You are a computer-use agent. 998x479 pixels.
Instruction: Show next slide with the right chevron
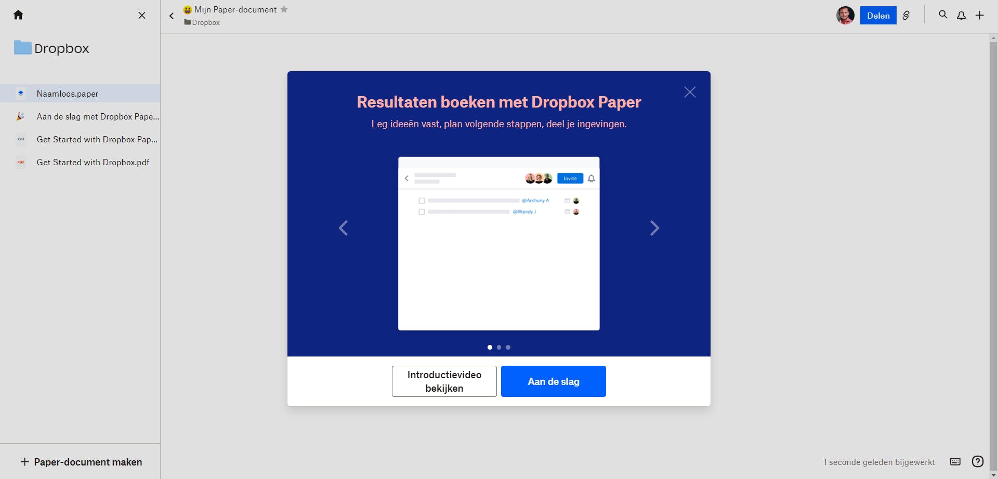pos(654,228)
